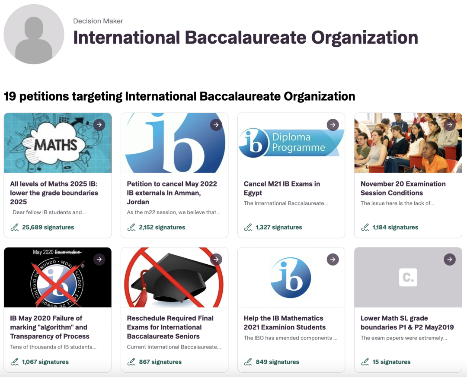The image size is (467, 377).
Task: Click 'As the m22 session, we believe that...' text
Action: (174, 212)
